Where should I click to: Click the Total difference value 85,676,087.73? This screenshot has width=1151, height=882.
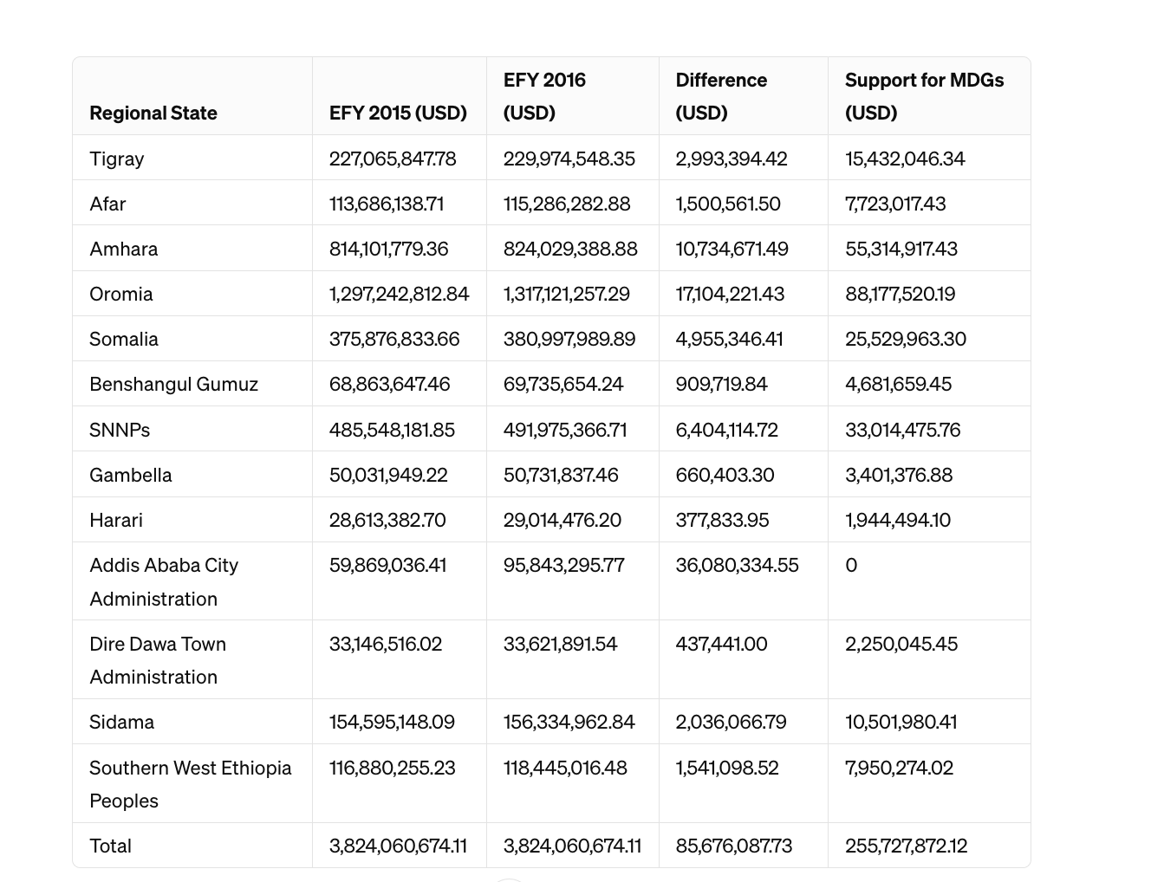733,846
